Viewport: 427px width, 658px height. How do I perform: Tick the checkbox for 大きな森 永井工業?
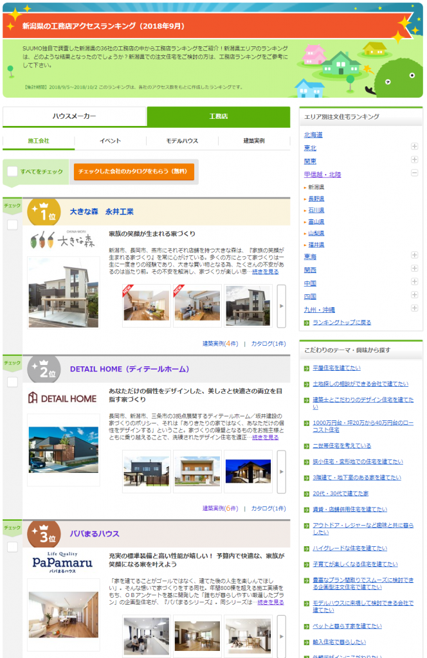pyautogui.click(x=12, y=225)
